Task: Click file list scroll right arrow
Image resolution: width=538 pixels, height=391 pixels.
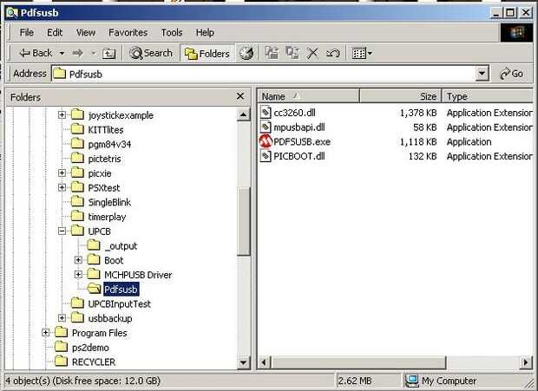Action: pyautogui.click(x=526, y=362)
